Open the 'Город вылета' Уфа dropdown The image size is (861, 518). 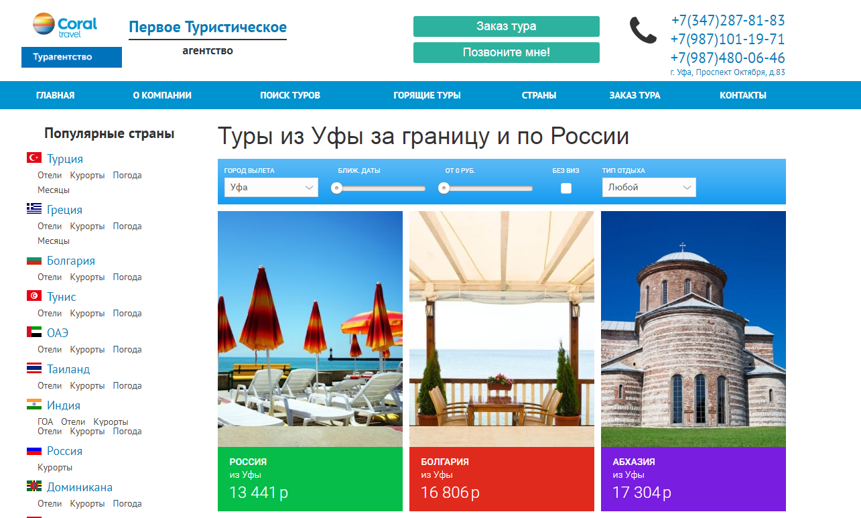tap(271, 187)
